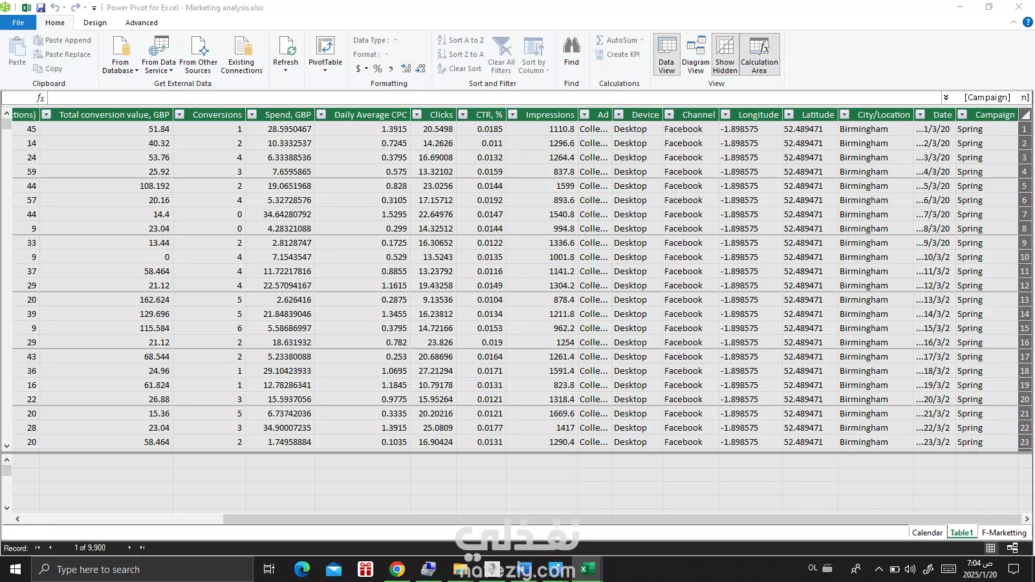Switch to the Design ribbon tab

point(95,23)
